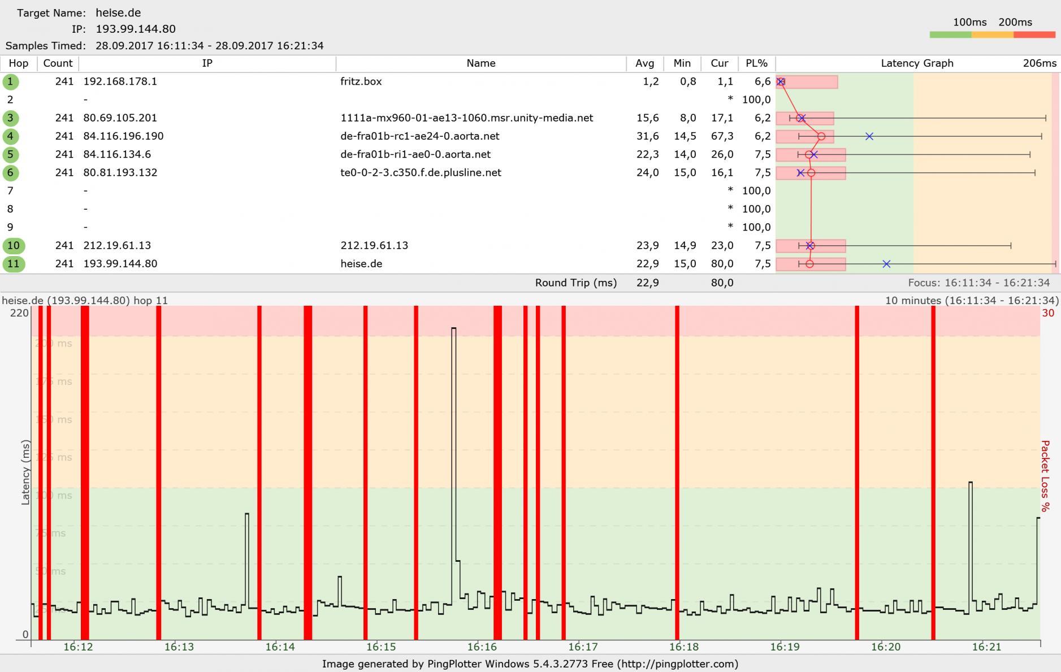Click the Cur column header
The height and width of the screenshot is (672, 1061).
720,63
